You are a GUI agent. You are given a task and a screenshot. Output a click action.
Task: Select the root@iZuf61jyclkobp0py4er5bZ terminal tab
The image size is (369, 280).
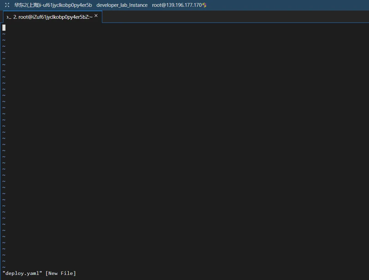click(x=53, y=17)
